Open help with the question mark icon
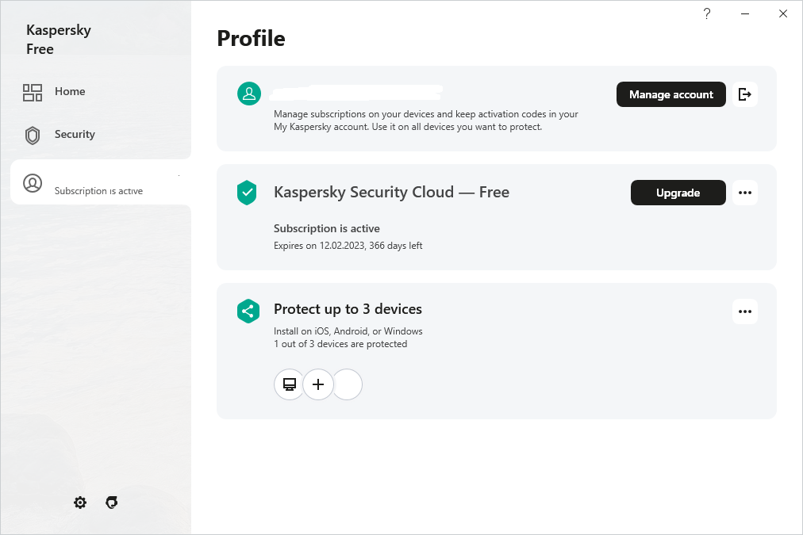The width and height of the screenshot is (803, 535). pyautogui.click(x=706, y=13)
